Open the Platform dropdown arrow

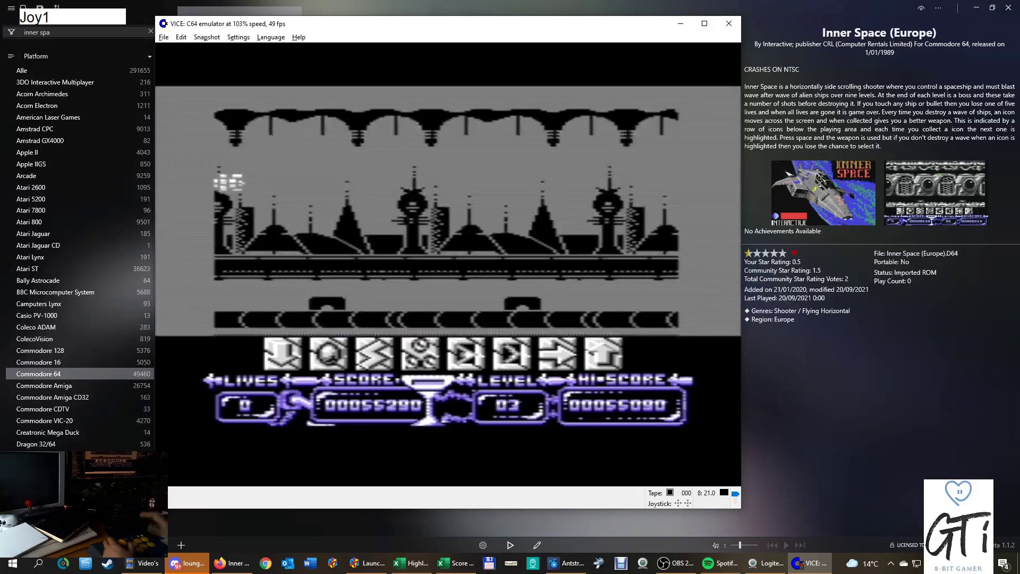[149, 56]
